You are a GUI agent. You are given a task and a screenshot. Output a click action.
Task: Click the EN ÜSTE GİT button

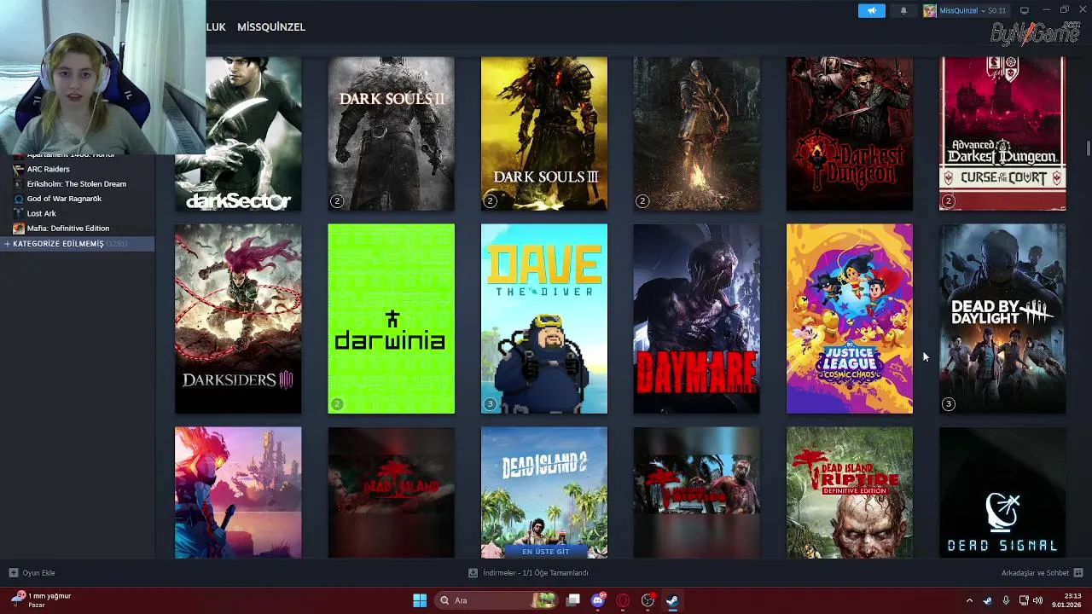tap(545, 552)
